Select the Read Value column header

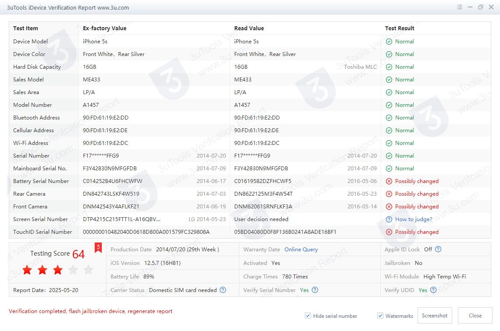(x=249, y=28)
